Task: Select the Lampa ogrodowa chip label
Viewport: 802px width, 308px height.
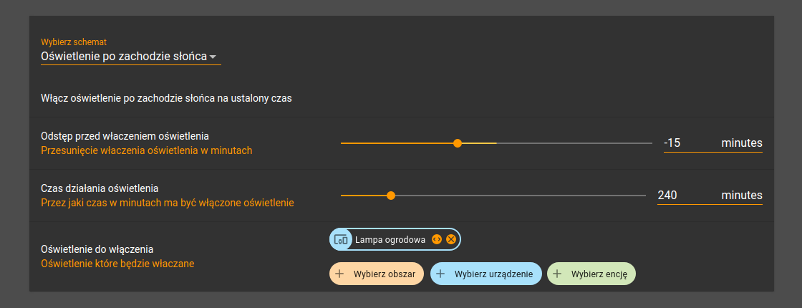Action: tap(390, 239)
